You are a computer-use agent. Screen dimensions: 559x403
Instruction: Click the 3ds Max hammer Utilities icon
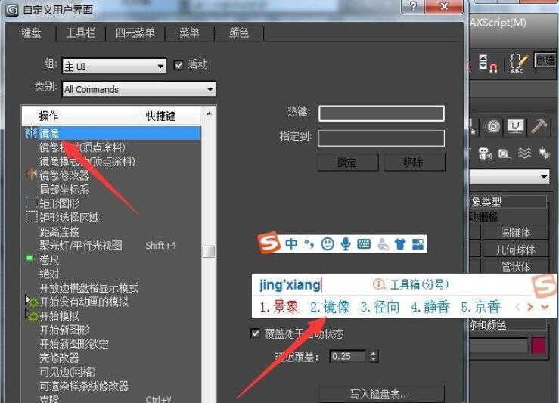click(x=539, y=126)
